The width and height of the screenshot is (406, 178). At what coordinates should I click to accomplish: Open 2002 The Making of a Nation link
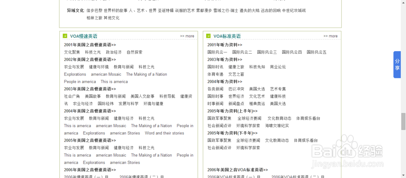(147, 74)
